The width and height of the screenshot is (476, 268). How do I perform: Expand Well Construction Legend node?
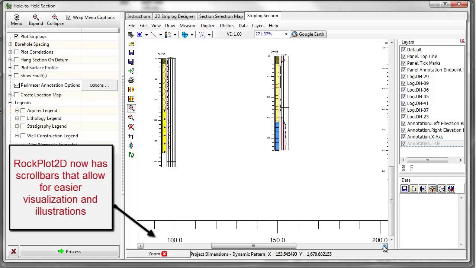[x=17, y=136]
